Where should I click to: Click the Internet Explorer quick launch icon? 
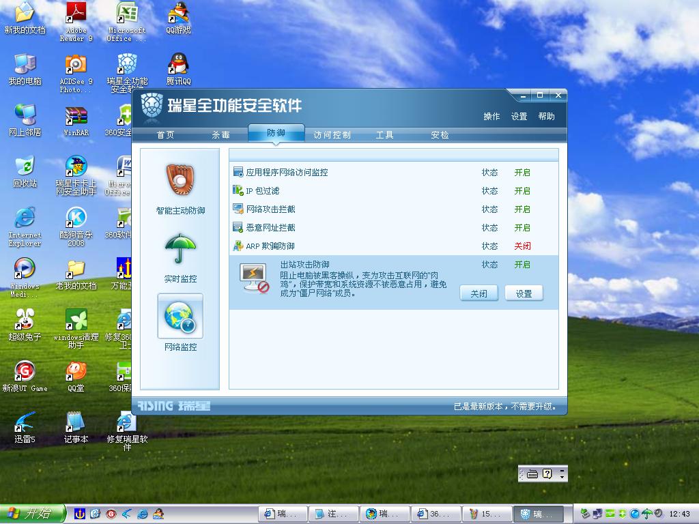pyautogui.click(x=142, y=514)
